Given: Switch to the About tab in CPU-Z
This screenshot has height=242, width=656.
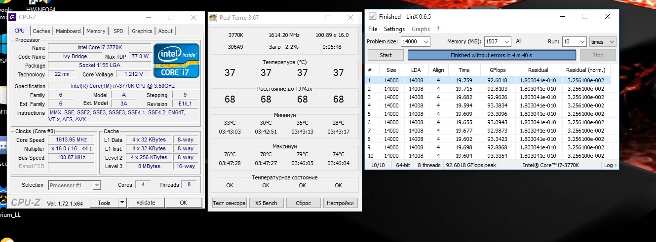Looking at the screenshot, I should click(x=165, y=31).
